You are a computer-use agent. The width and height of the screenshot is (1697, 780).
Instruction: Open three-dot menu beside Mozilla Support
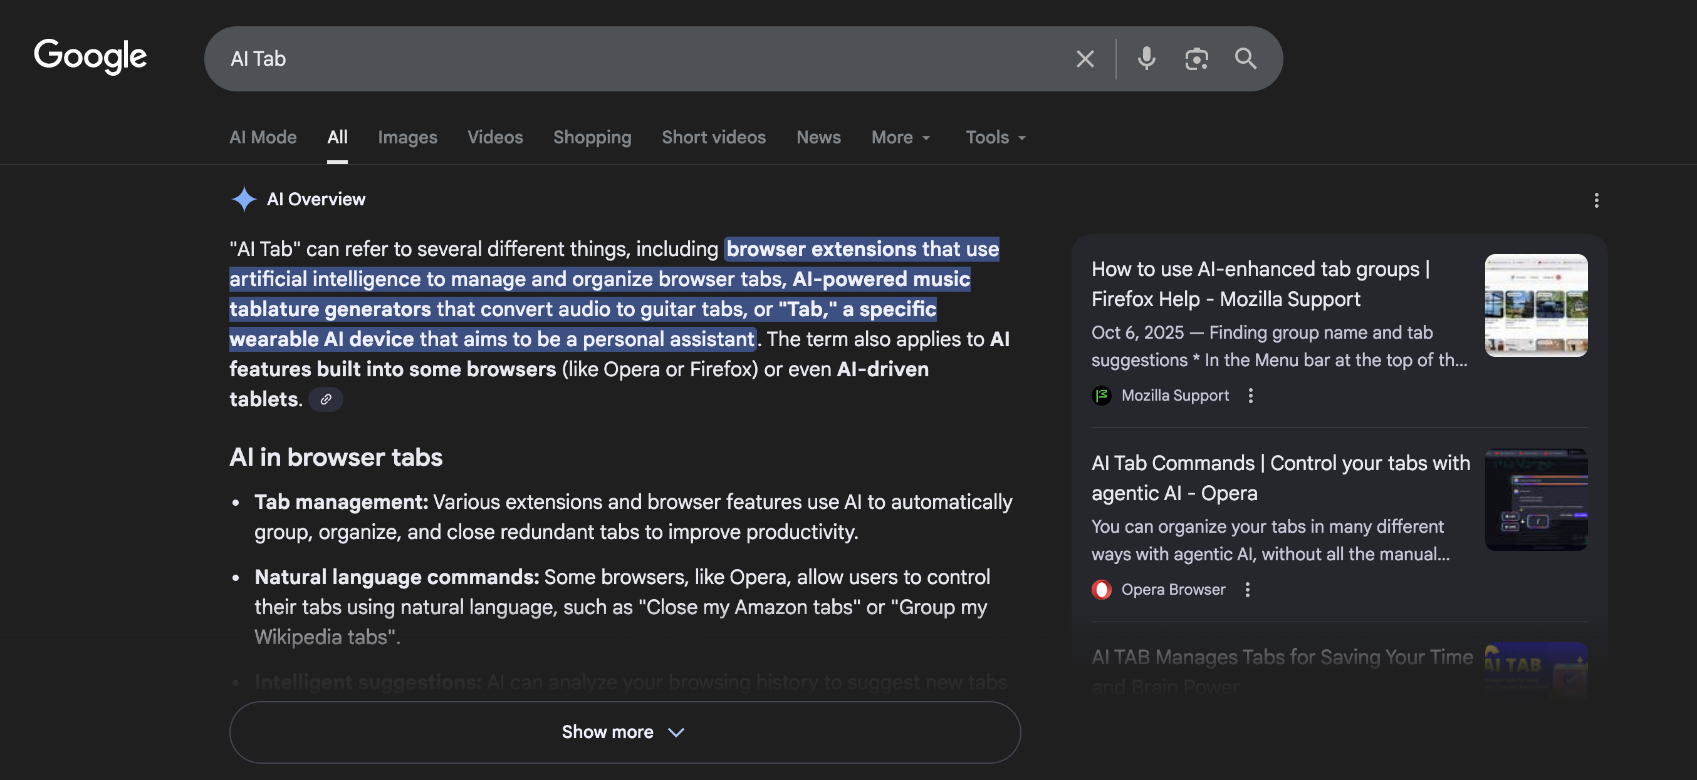point(1250,396)
